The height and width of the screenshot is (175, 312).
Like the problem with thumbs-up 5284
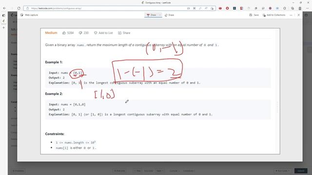pyautogui.click(x=68, y=33)
